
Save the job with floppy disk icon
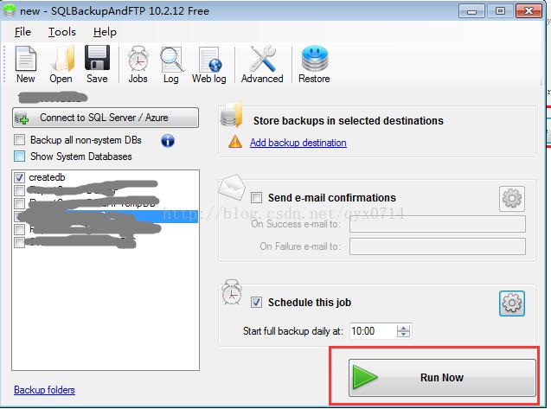click(97, 65)
